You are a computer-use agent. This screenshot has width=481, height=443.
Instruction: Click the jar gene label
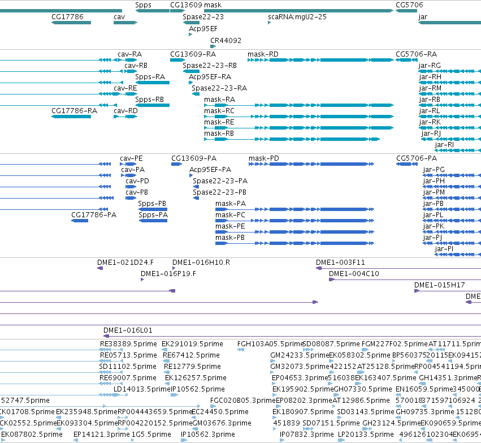(x=423, y=17)
